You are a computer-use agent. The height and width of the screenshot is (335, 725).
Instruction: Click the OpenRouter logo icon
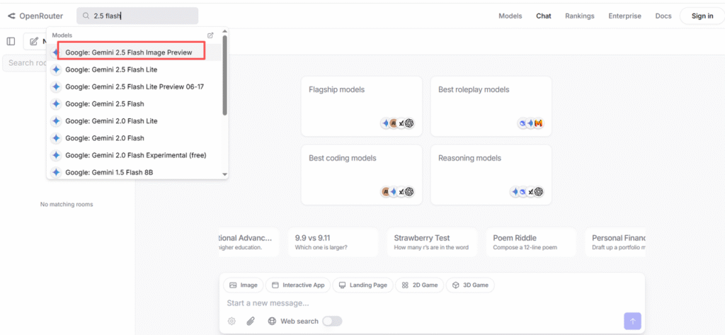pos(12,16)
